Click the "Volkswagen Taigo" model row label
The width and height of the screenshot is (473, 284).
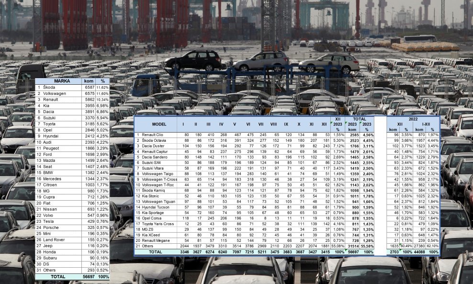157,174
